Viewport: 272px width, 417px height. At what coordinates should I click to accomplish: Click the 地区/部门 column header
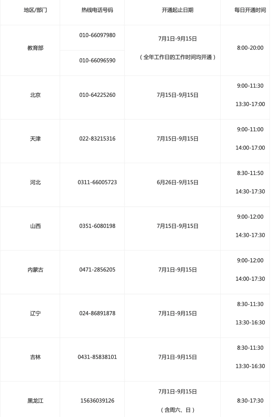coord(35,10)
